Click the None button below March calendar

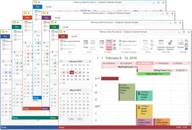[80, 119]
